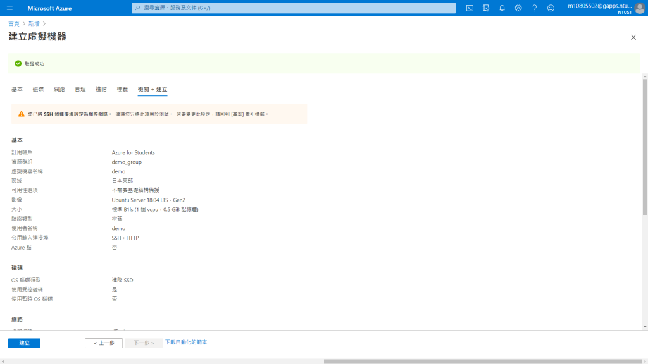Open portal settings gear
The width and height of the screenshot is (648, 364).
pos(518,8)
